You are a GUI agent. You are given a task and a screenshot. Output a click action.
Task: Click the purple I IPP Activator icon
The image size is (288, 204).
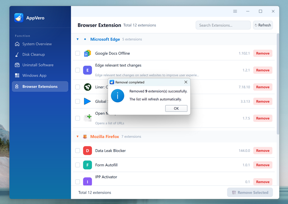point(87,182)
